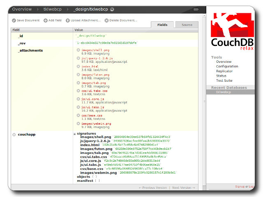The image size is (263, 197).
Task: Collapse the signatures tree node
Action: pyautogui.click(x=75, y=134)
